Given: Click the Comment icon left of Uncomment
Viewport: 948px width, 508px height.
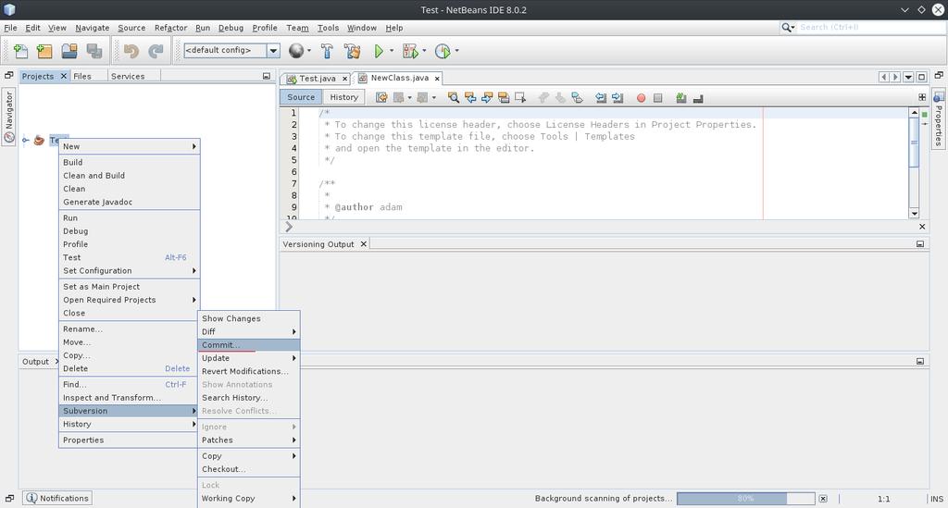Looking at the screenshot, I should (680, 98).
